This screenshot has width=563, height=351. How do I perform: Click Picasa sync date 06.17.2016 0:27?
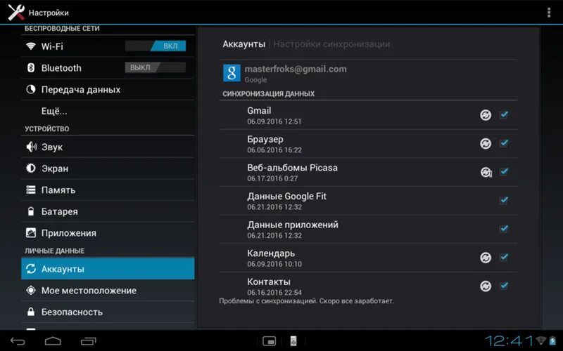272,178
